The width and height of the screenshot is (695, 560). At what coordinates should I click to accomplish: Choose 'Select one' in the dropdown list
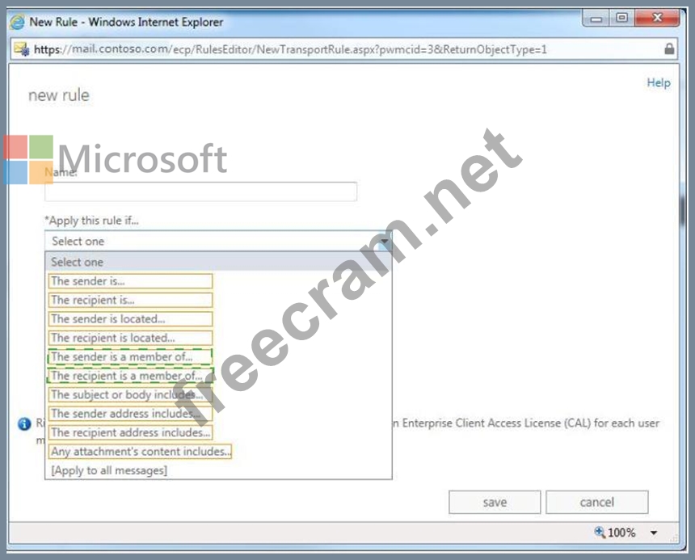(x=218, y=262)
